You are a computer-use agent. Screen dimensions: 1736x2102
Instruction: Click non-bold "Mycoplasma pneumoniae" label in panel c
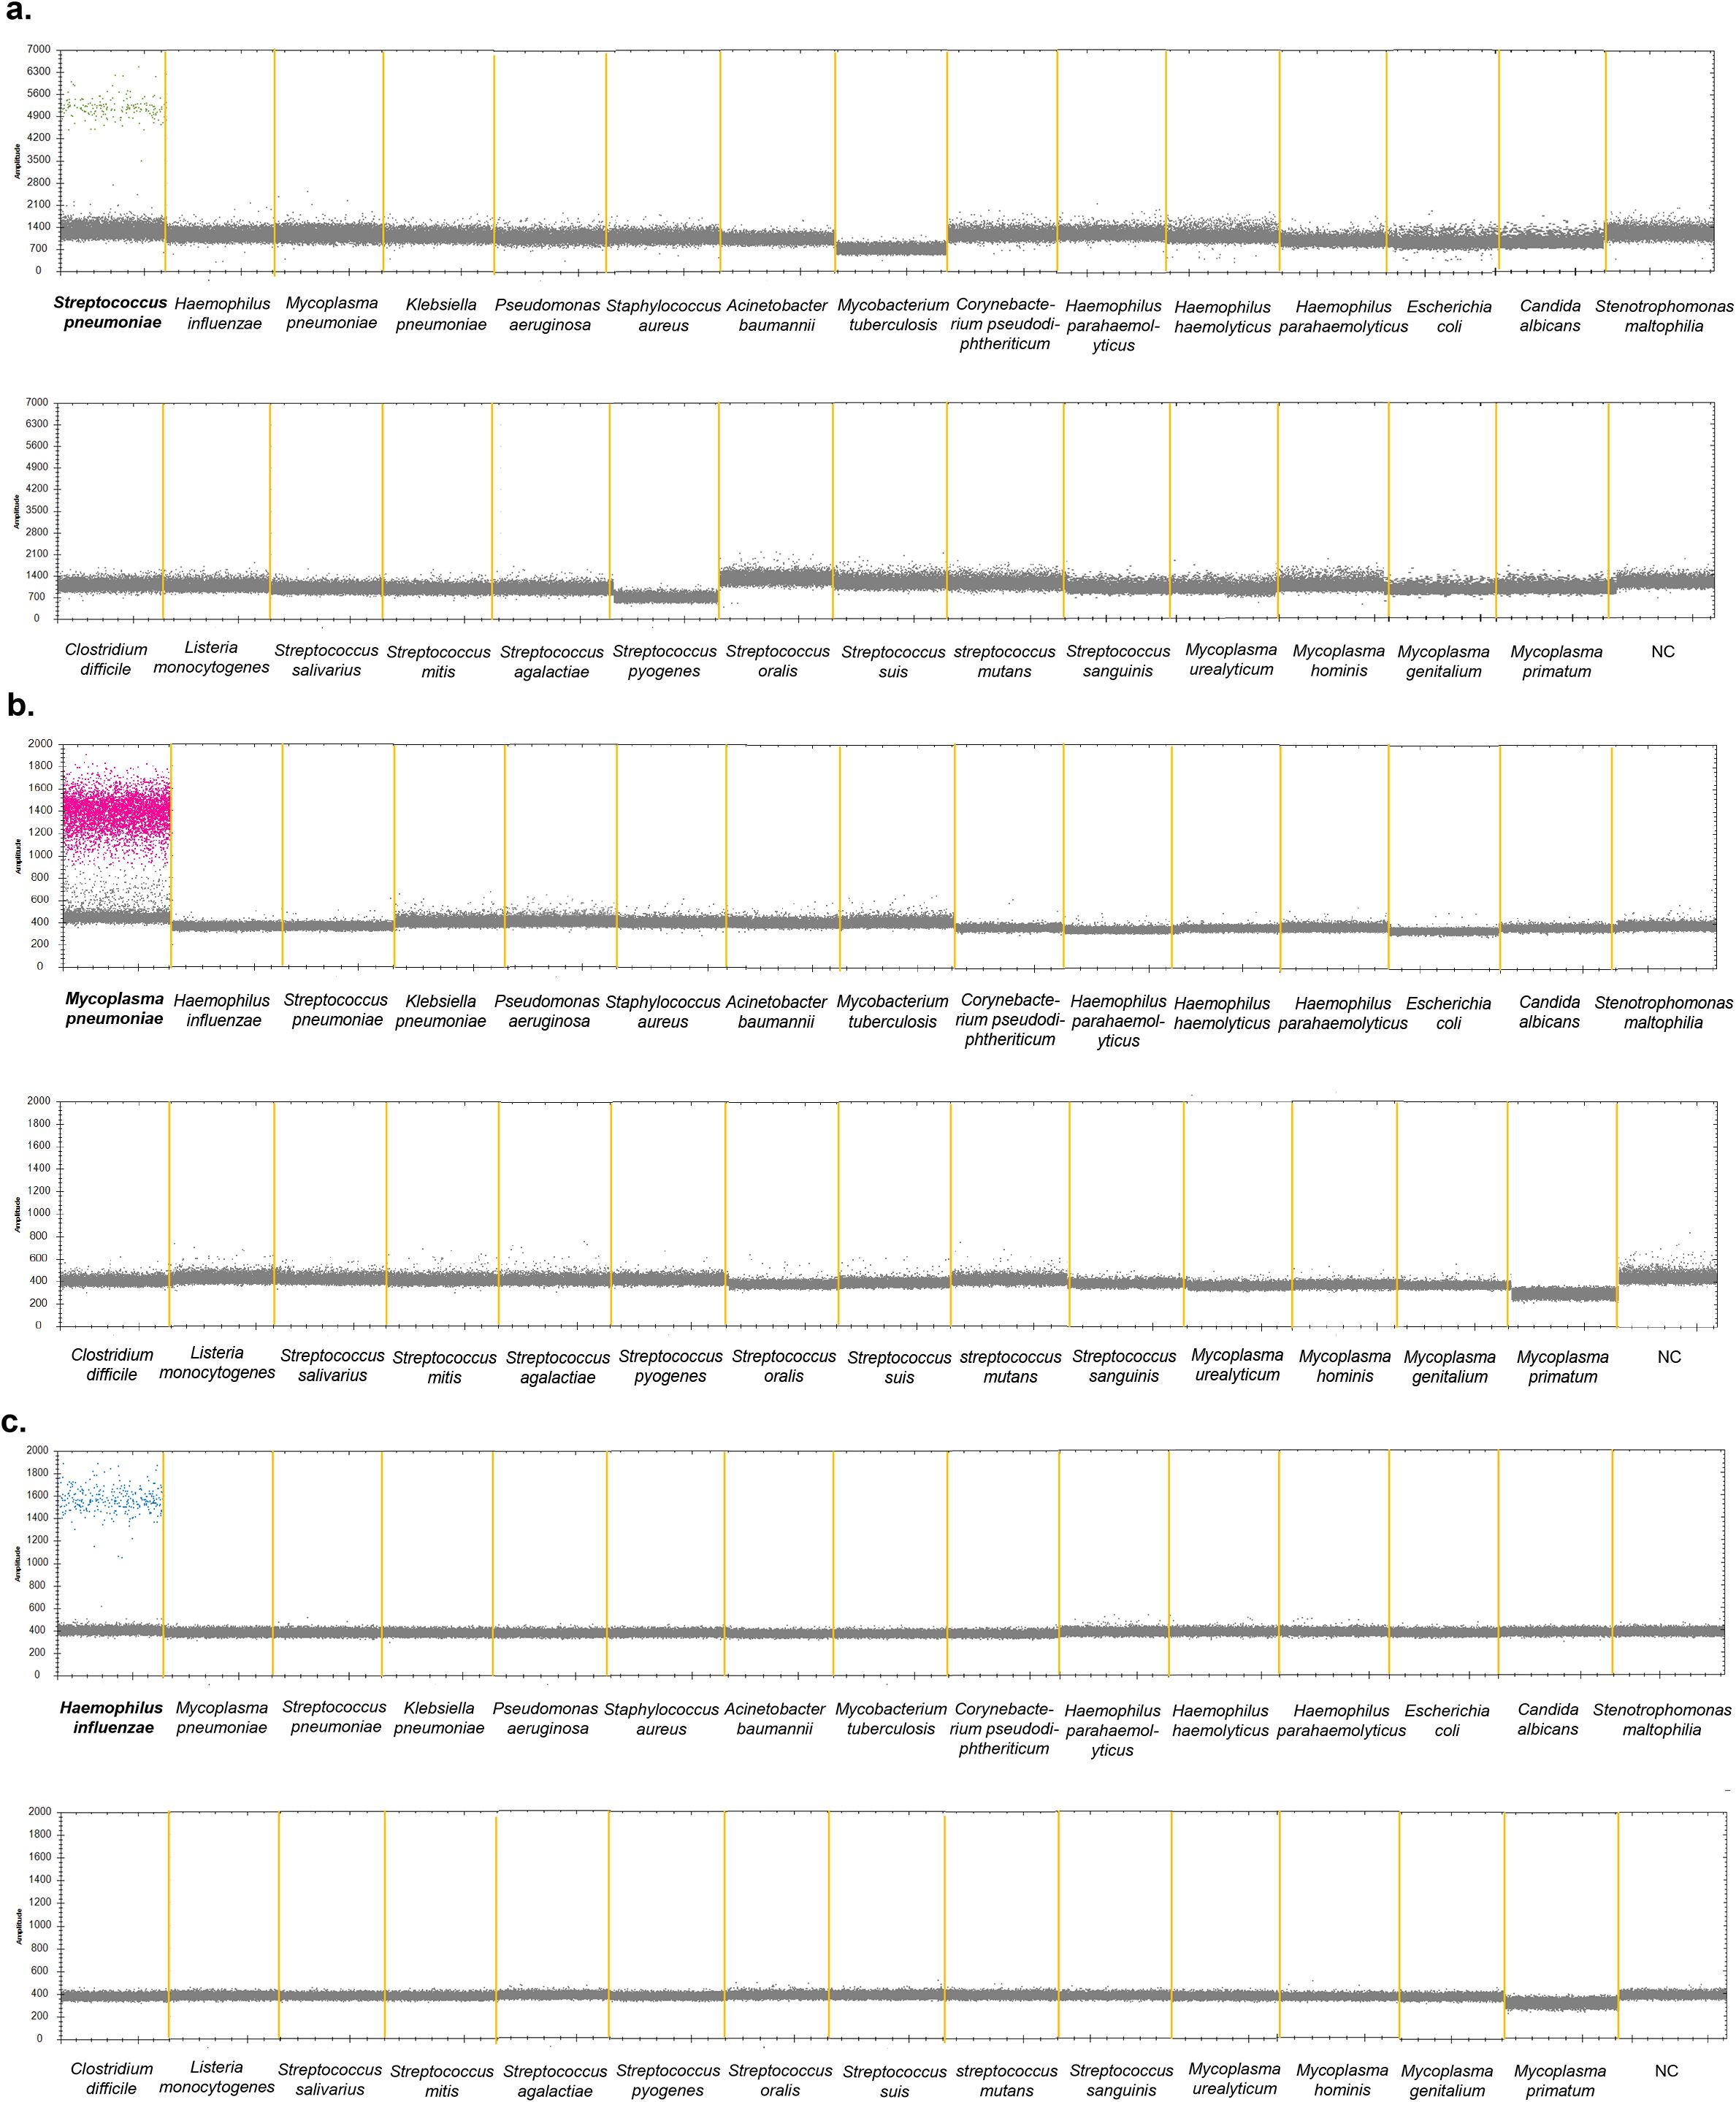point(222,1718)
